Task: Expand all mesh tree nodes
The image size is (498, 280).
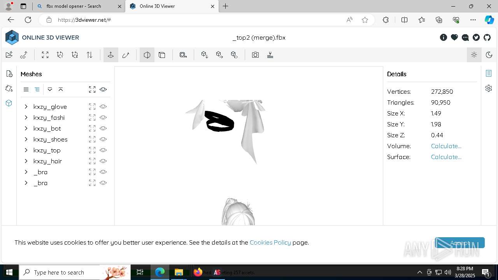Action: point(50,89)
